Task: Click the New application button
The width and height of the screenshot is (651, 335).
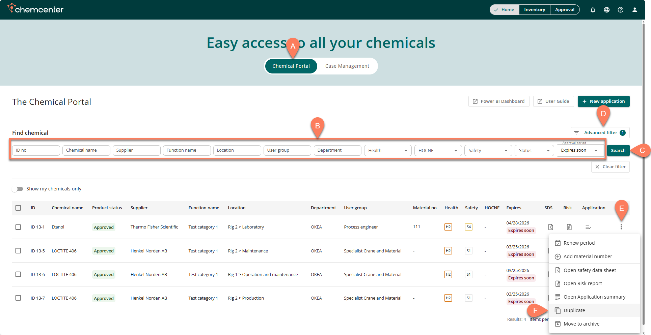Action: click(x=603, y=101)
